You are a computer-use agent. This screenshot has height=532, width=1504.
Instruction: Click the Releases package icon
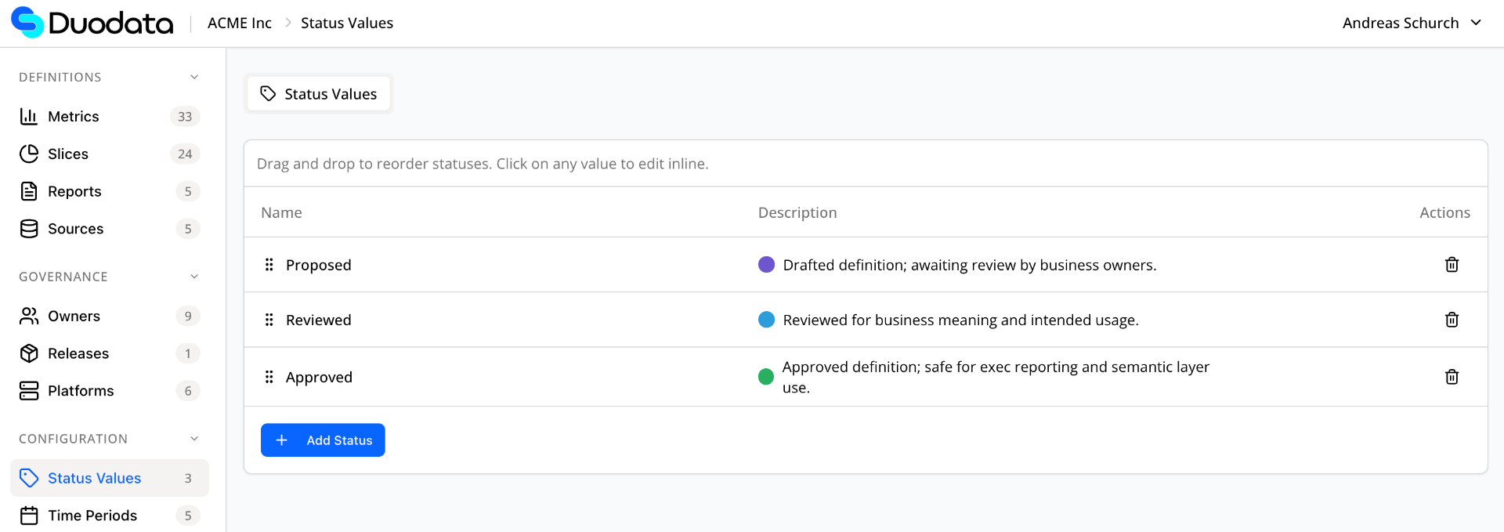point(29,353)
